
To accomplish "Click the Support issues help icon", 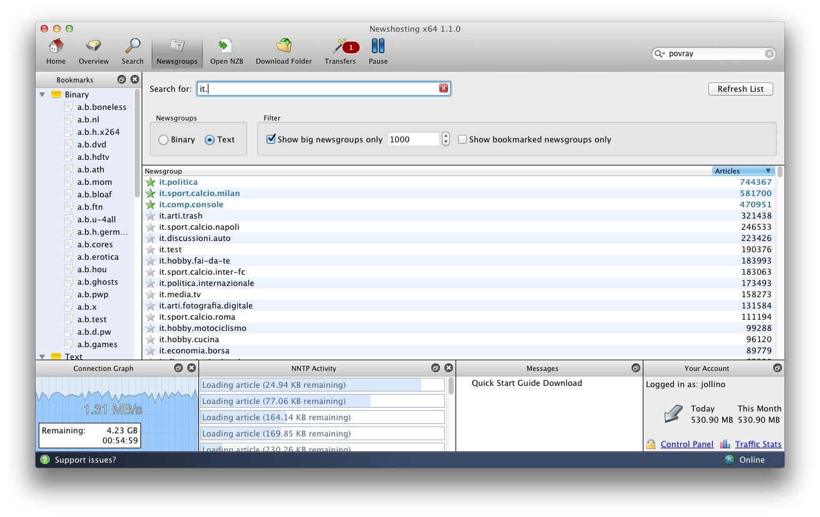I will pyautogui.click(x=45, y=460).
